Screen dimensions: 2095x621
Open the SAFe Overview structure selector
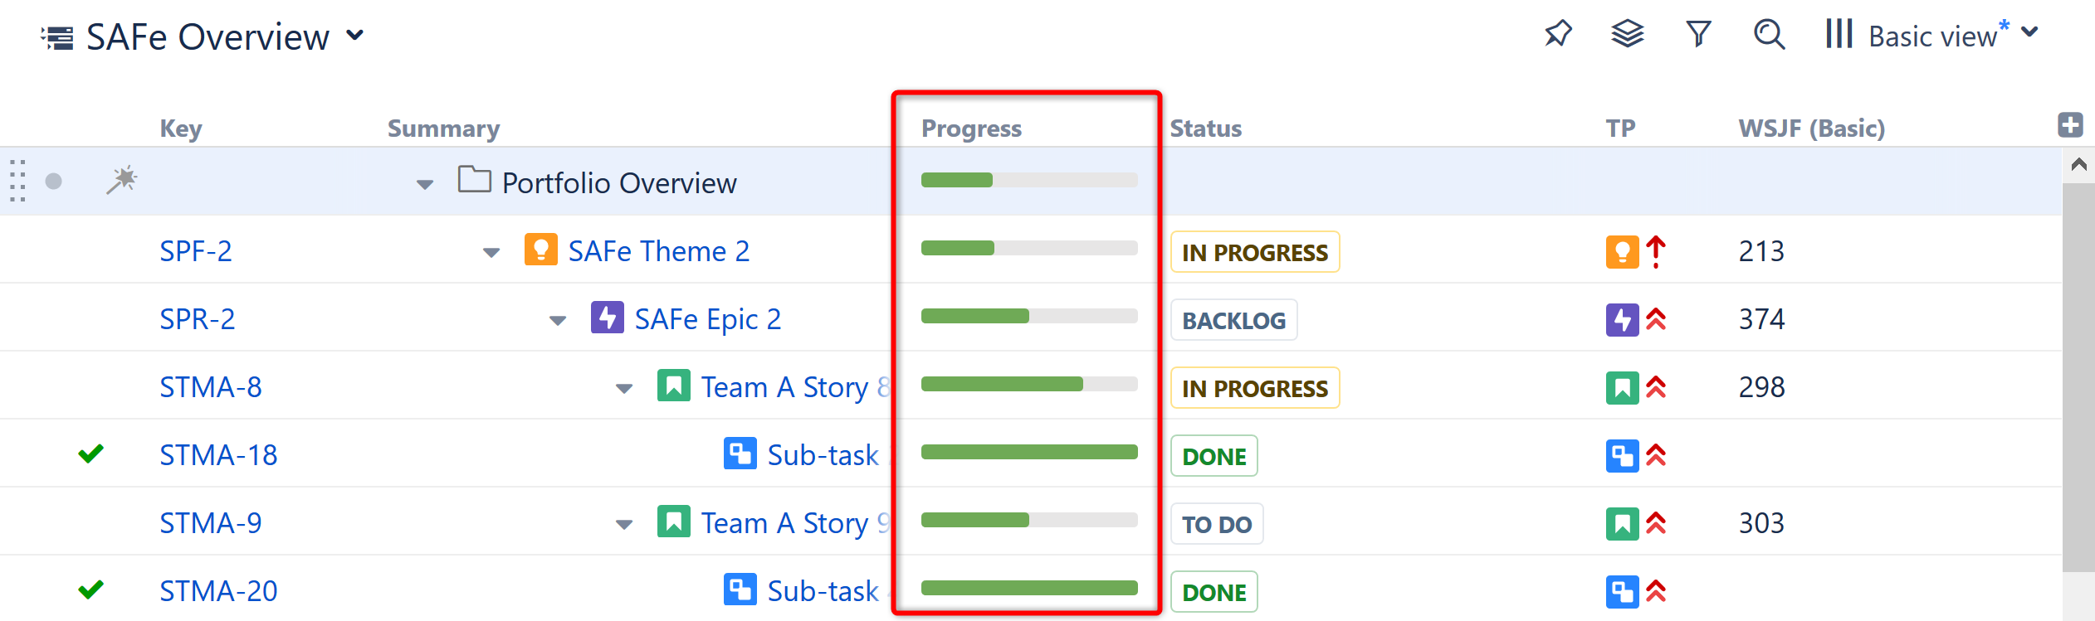pyautogui.click(x=354, y=36)
